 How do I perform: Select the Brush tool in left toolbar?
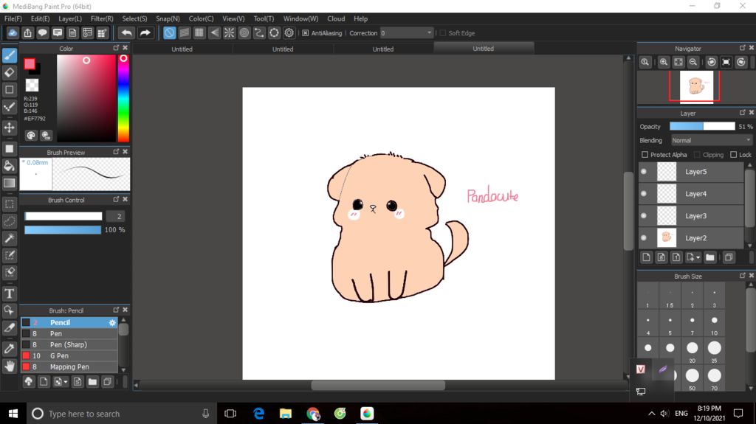pos(9,55)
